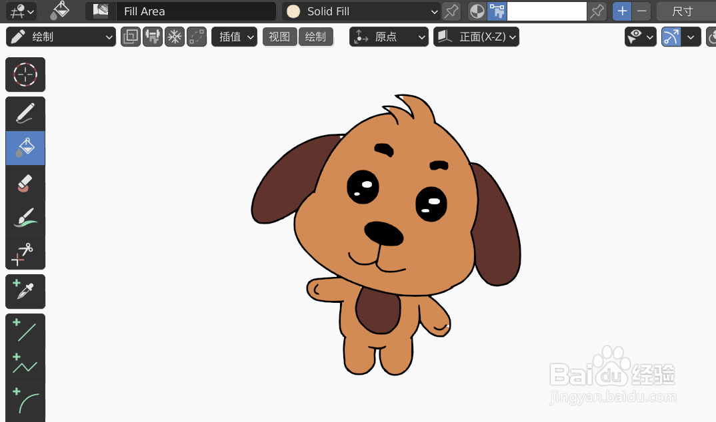Click the Solid Fill material preview swatch
Image resolution: width=716 pixels, height=422 pixels.
(293, 11)
